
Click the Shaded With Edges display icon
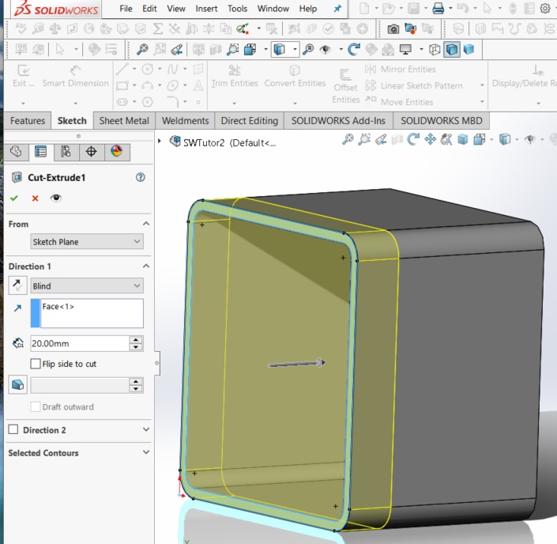click(452, 50)
